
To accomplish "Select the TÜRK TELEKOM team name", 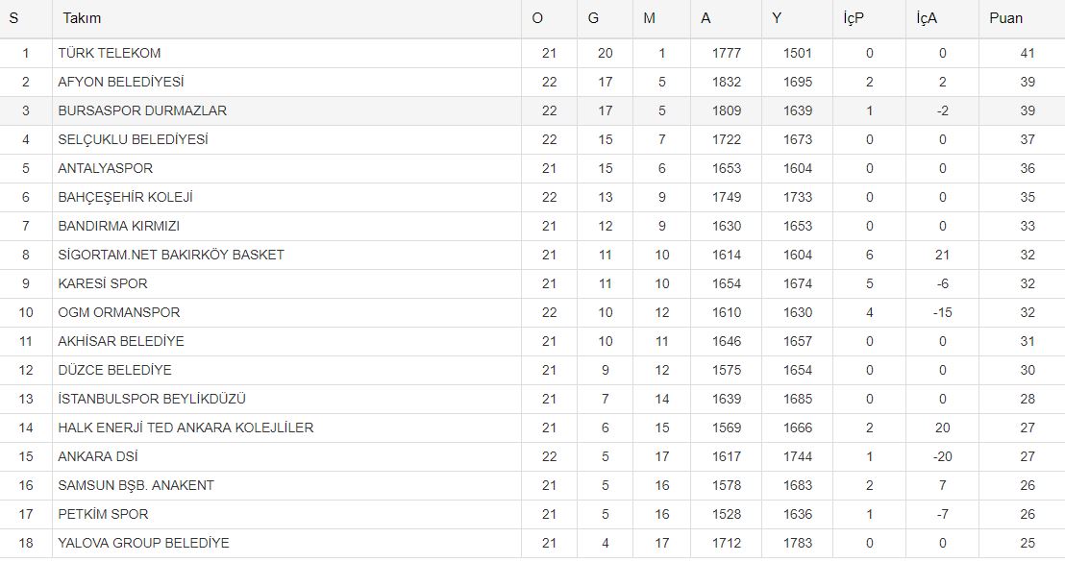I will tap(110, 53).
